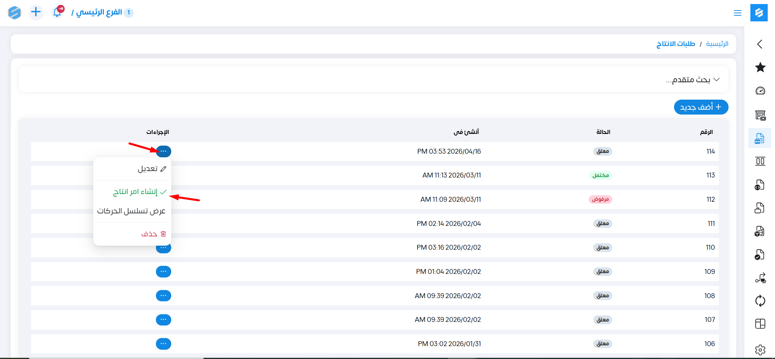
Task: Open the favorites star icon in sidebar
Action: point(760,67)
